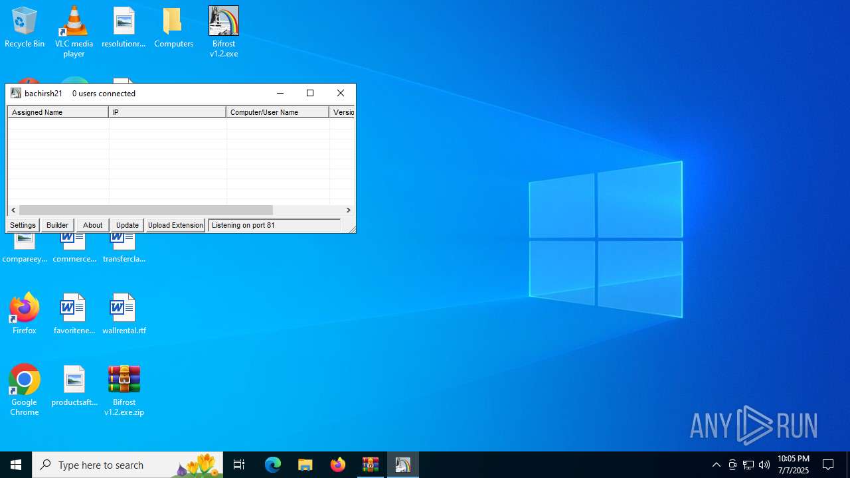Open the Bifrost Settings button

point(23,225)
